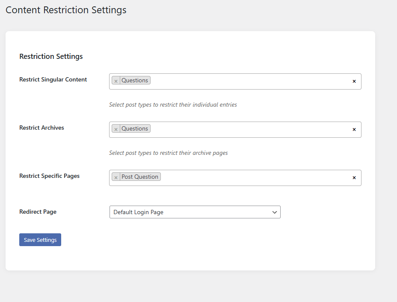Clear all selections in Restrict Archives

coord(354,130)
